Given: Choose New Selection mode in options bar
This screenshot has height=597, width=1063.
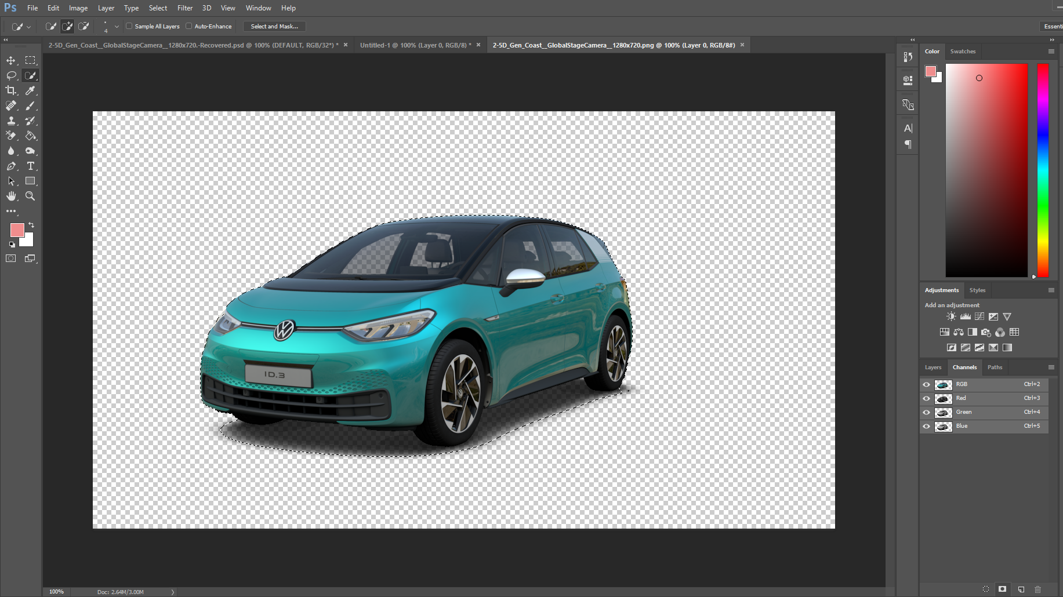Looking at the screenshot, I should (51, 26).
